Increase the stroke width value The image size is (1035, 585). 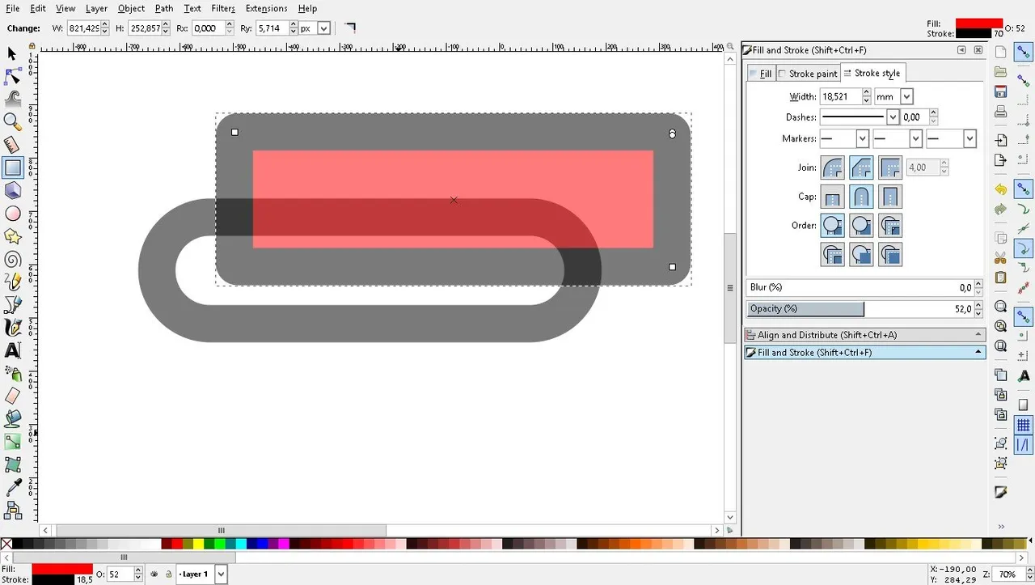click(x=867, y=93)
